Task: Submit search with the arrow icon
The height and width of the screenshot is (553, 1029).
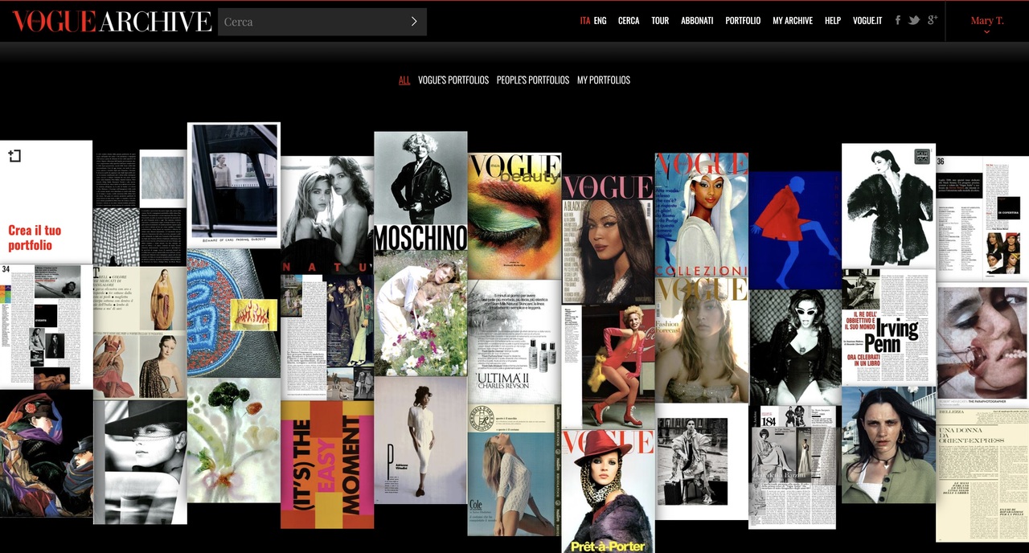Action: point(414,22)
